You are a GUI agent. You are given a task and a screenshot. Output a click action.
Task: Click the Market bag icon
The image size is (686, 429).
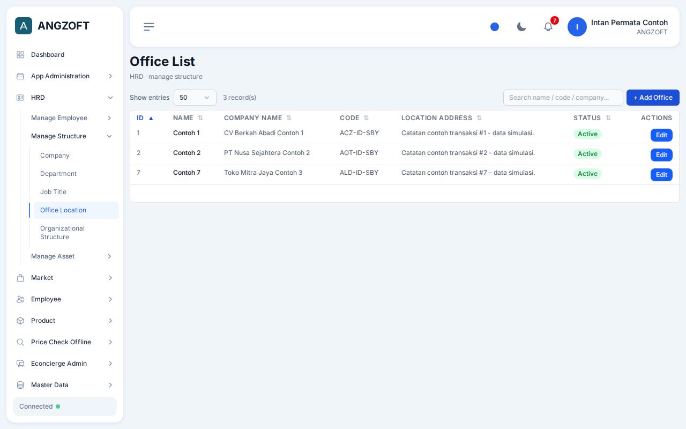(20, 278)
